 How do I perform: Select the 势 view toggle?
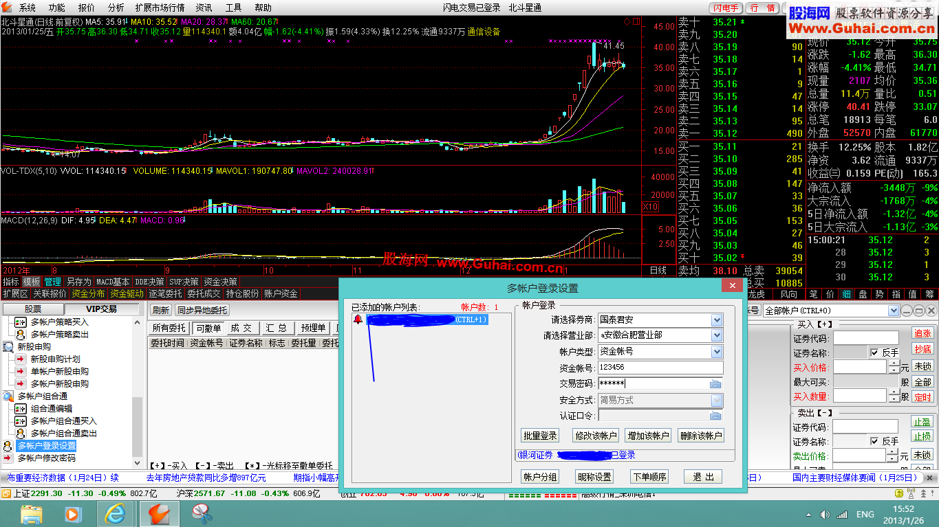[x=879, y=294]
